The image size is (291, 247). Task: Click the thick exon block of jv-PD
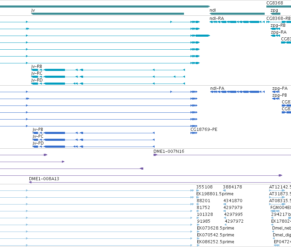[x=54, y=147]
